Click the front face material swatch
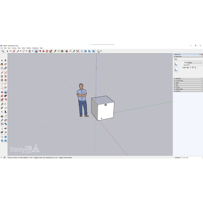203x203 pixels. [x=176, y=64]
